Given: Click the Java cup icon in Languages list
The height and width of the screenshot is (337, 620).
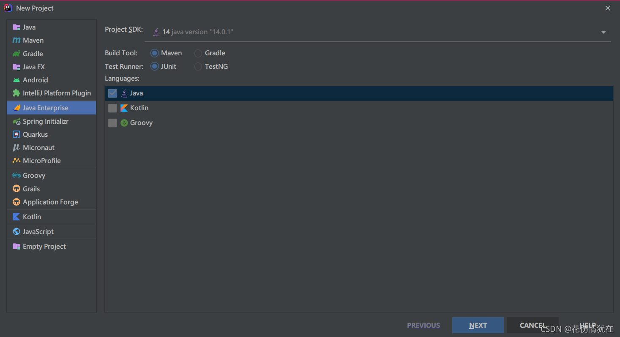Looking at the screenshot, I should click(x=124, y=93).
